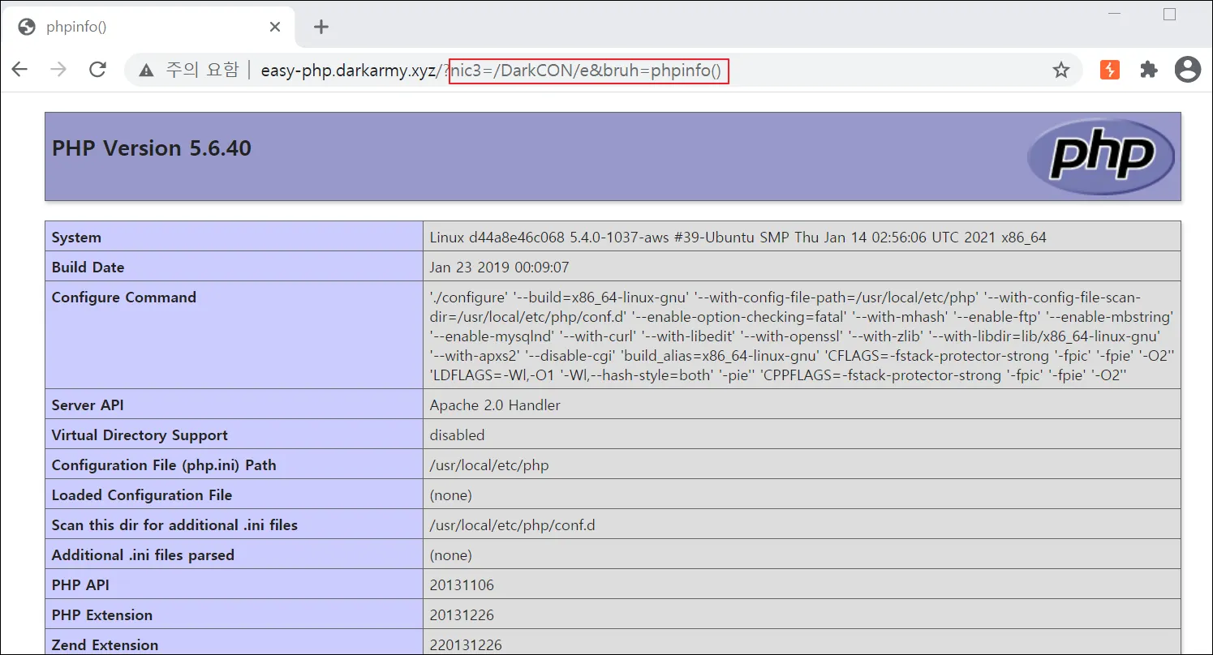Click '(none)' beside Loaded Configuration File
Image resolution: width=1213 pixels, height=655 pixels.
(451, 495)
